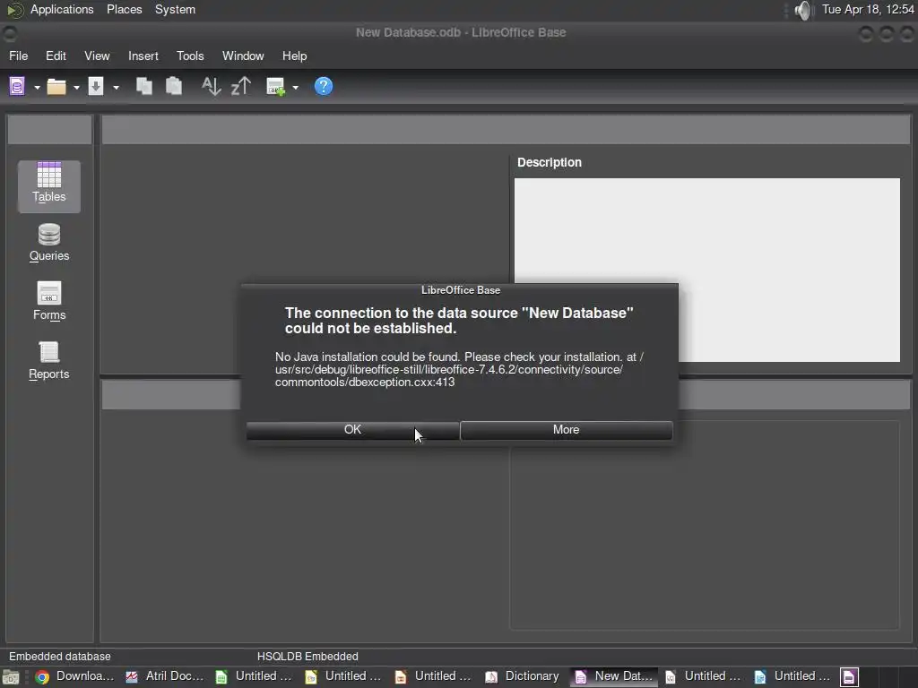
Task: Click the Sort Ascending icon
Action: [x=211, y=86]
